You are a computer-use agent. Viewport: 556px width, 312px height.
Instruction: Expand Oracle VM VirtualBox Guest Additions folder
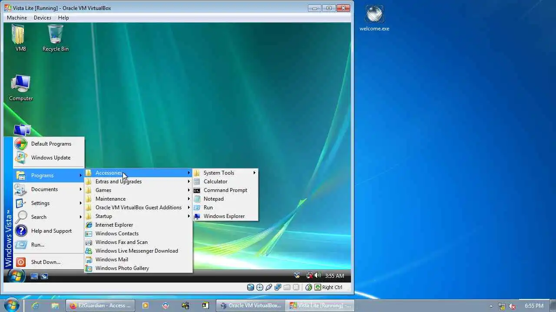coord(138,208)
